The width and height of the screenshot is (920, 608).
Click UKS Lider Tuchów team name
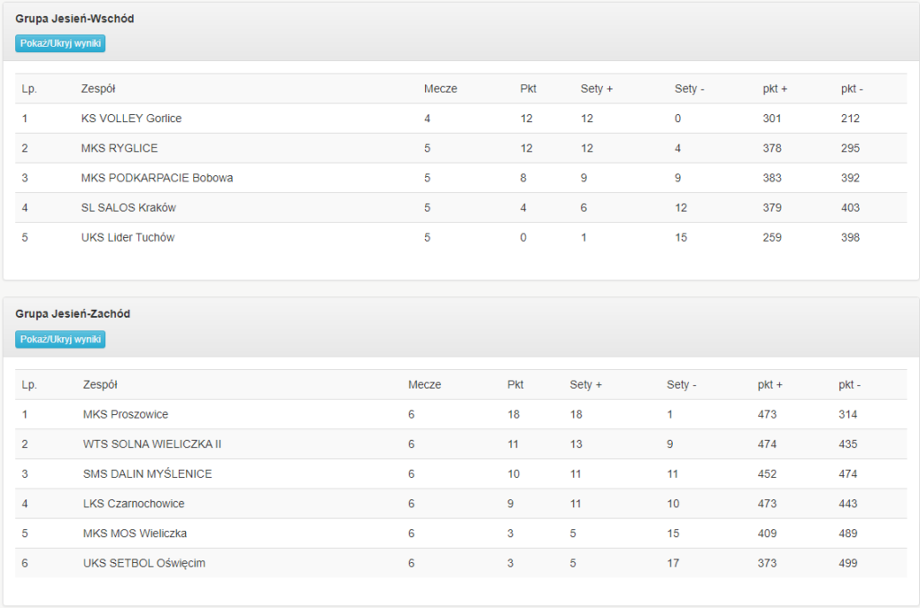(x=128, y=237)
